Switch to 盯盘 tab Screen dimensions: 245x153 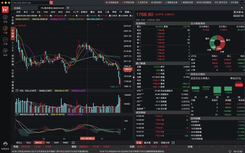pos(139,143)
